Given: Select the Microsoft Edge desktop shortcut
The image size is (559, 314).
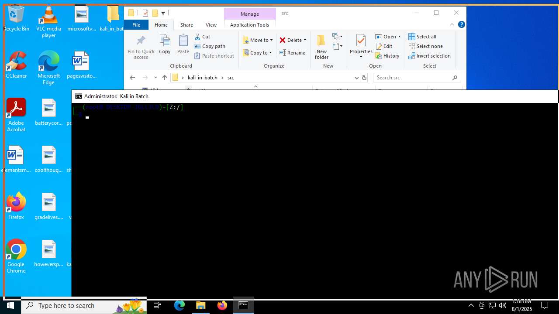Looking at the screenshot, I should [x=48, y=68].
